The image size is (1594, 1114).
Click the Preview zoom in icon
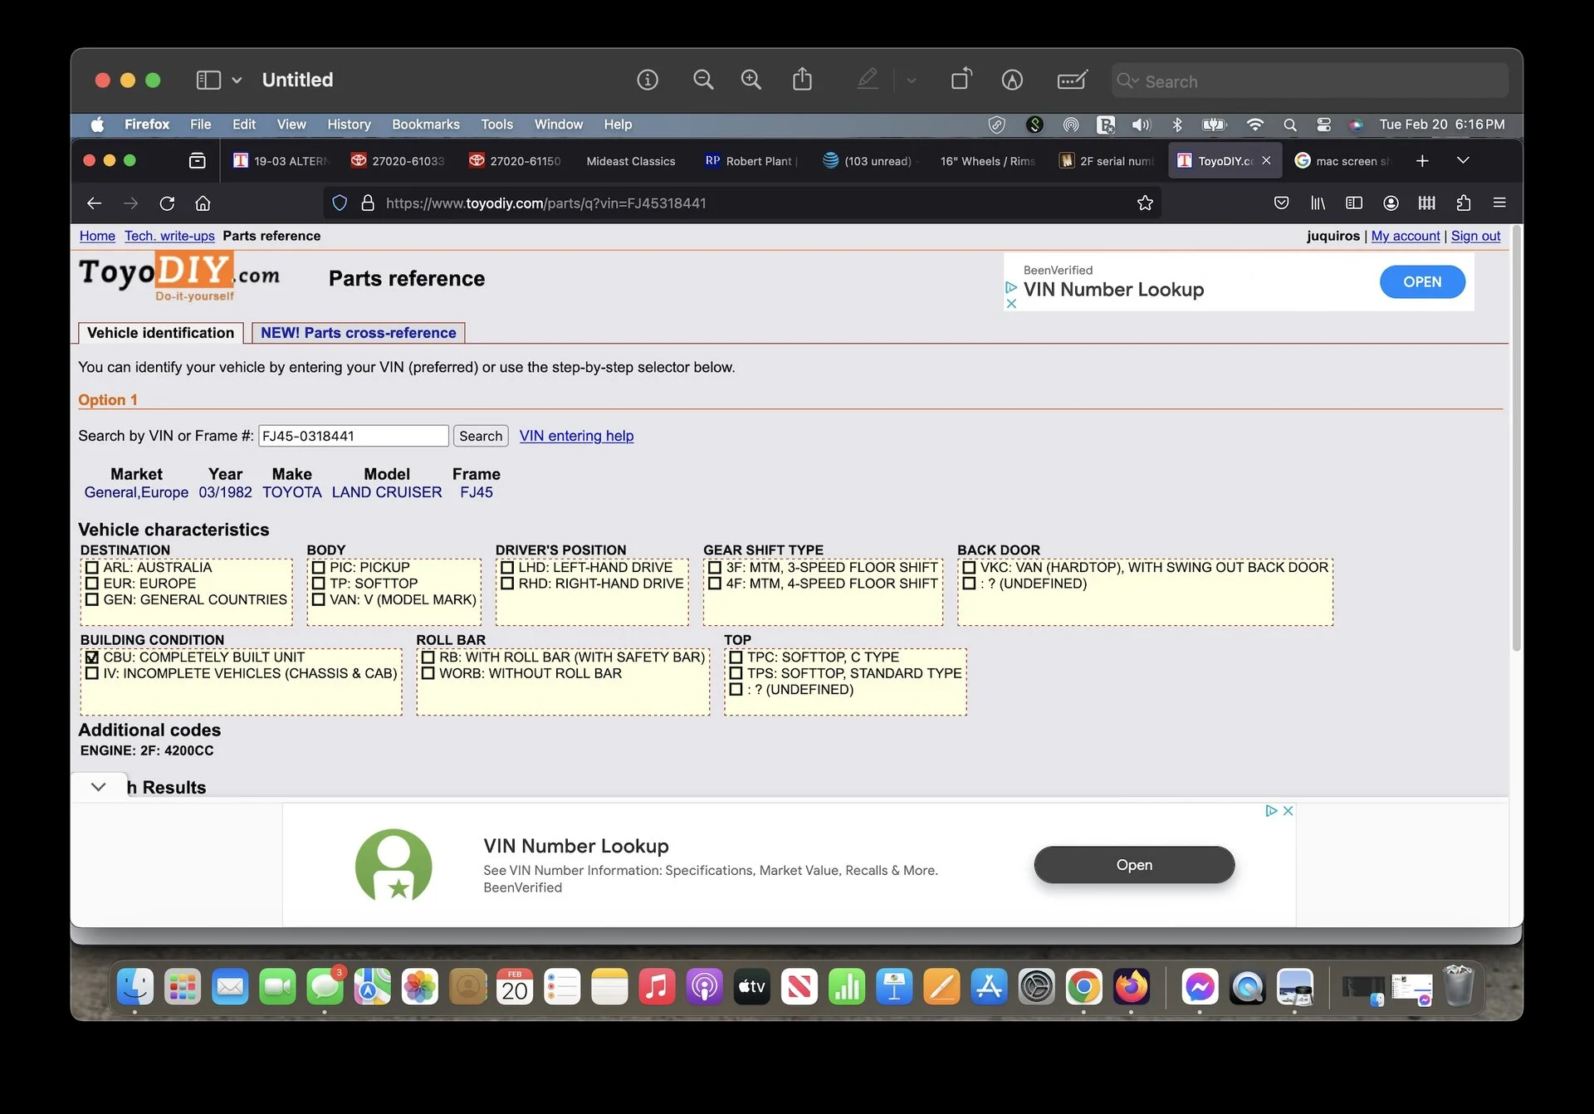point(751,80)
